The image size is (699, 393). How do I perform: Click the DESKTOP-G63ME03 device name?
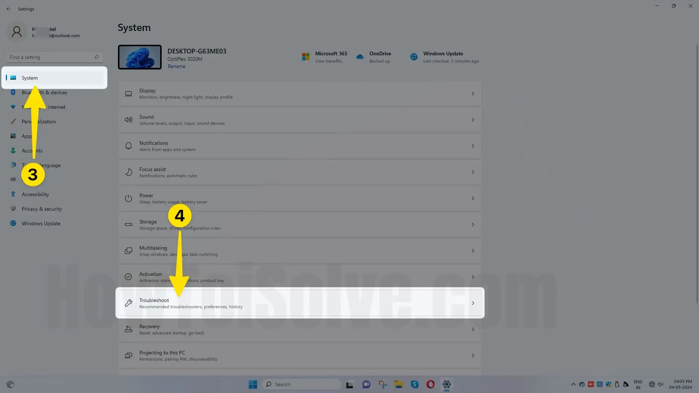click(x=197, y=51)
